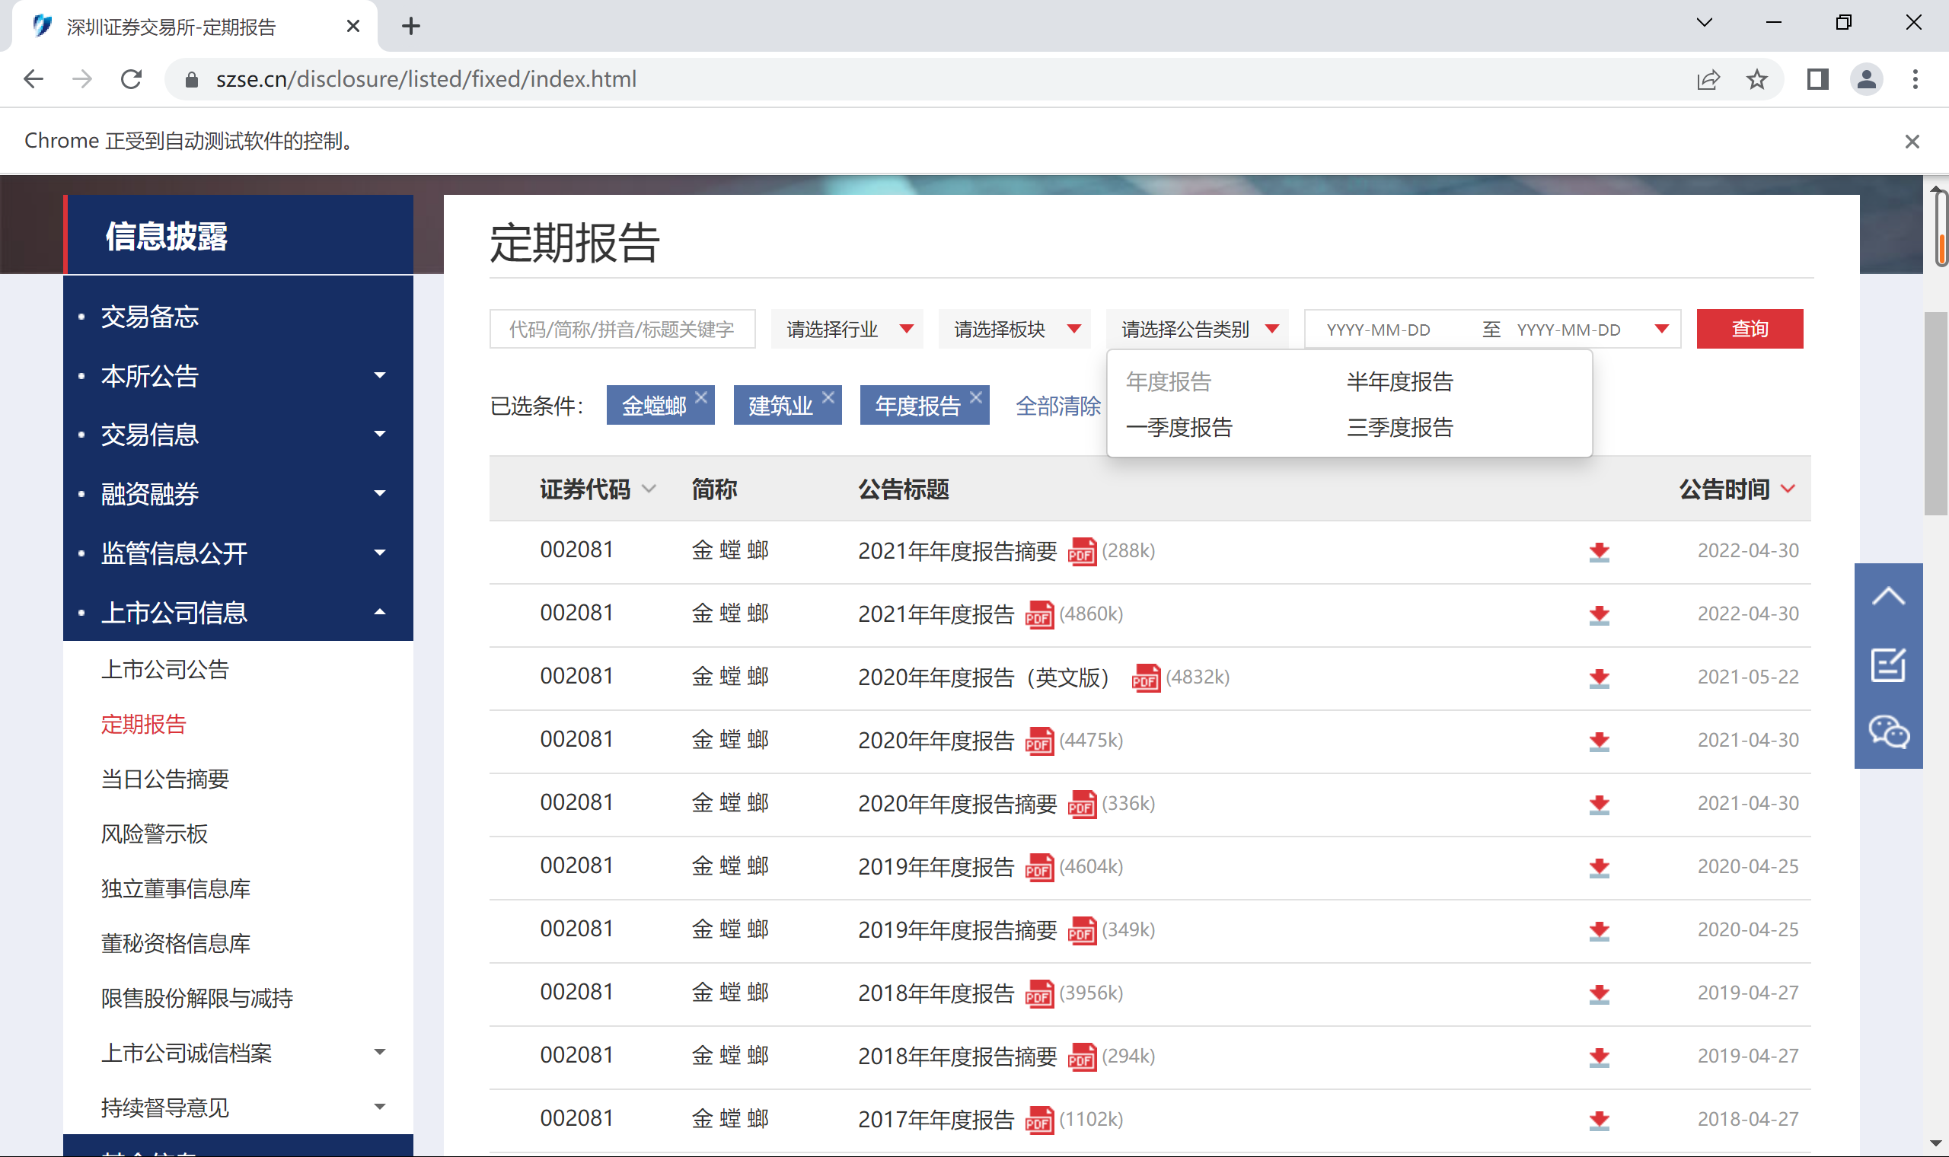Open the feedback edit widget icon
Viewport: 1949px width, 1157px height.
tap(1888, 665)
